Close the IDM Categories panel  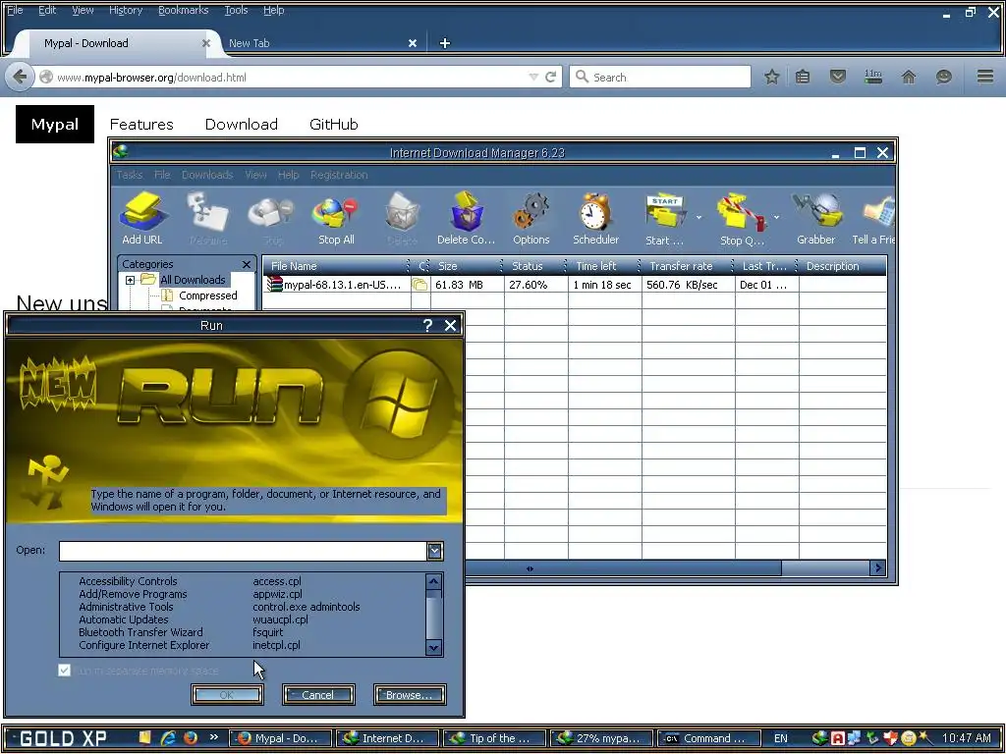(247, 264)
